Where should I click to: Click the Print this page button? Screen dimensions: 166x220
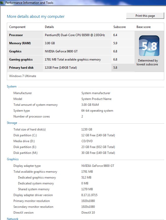[145, 16]
